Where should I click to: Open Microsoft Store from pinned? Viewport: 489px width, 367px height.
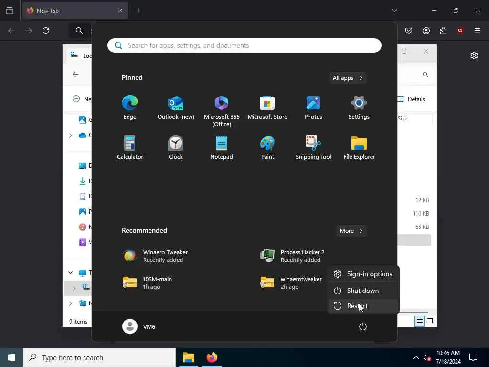(267, 108)
